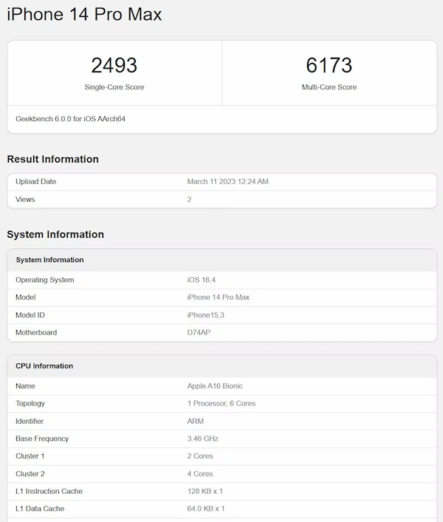Select the iOS 16.4 operating system value
This screenshot has width=443, height=522.
click(x=202, y=280)
